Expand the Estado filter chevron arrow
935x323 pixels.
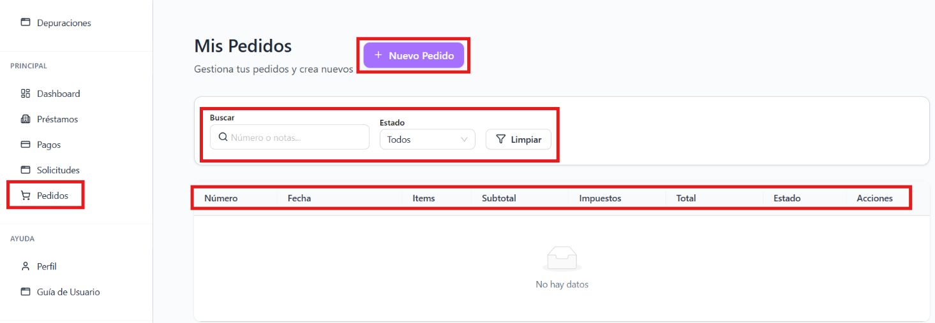[464, 140]
